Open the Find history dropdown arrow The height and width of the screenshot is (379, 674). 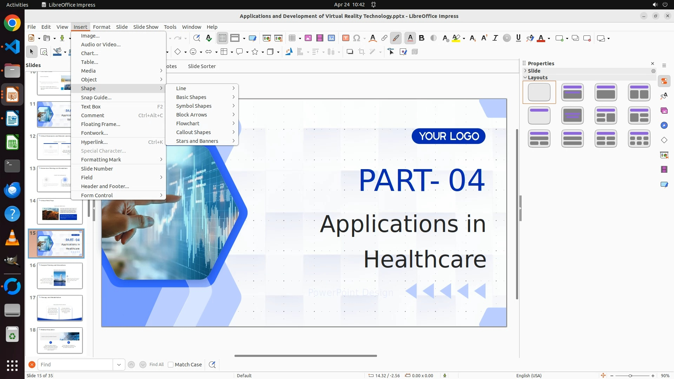point(119,365)
